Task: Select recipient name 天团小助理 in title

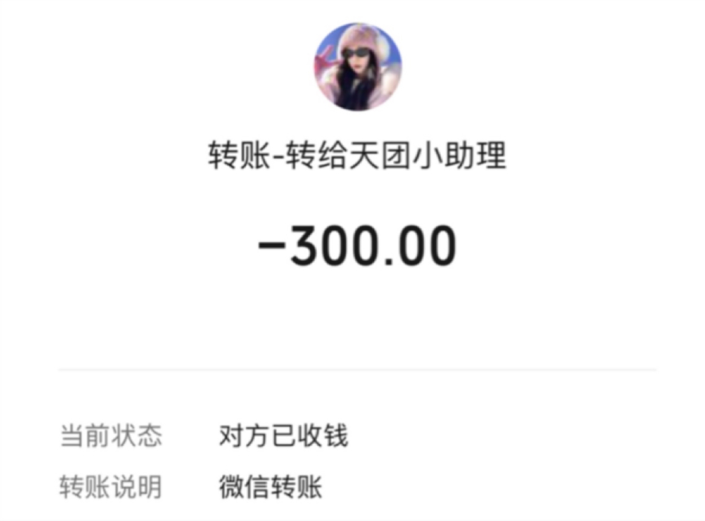Action: coord(428,155)
